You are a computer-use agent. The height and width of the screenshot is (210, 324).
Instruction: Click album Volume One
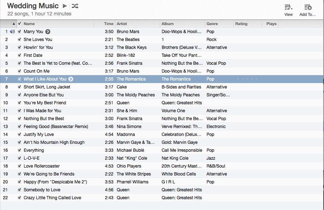click(173, 111)
